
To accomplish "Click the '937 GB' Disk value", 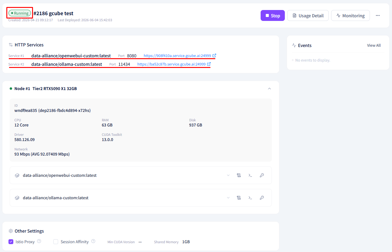I will (196, 125).
